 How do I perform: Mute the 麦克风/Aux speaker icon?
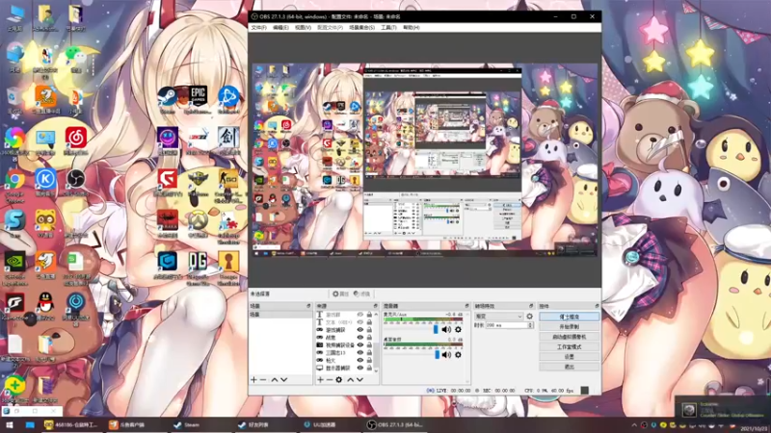pyautogui.click(x=446, y=329)
